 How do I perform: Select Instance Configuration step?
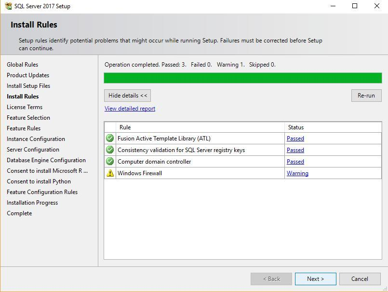click(36, 139)
